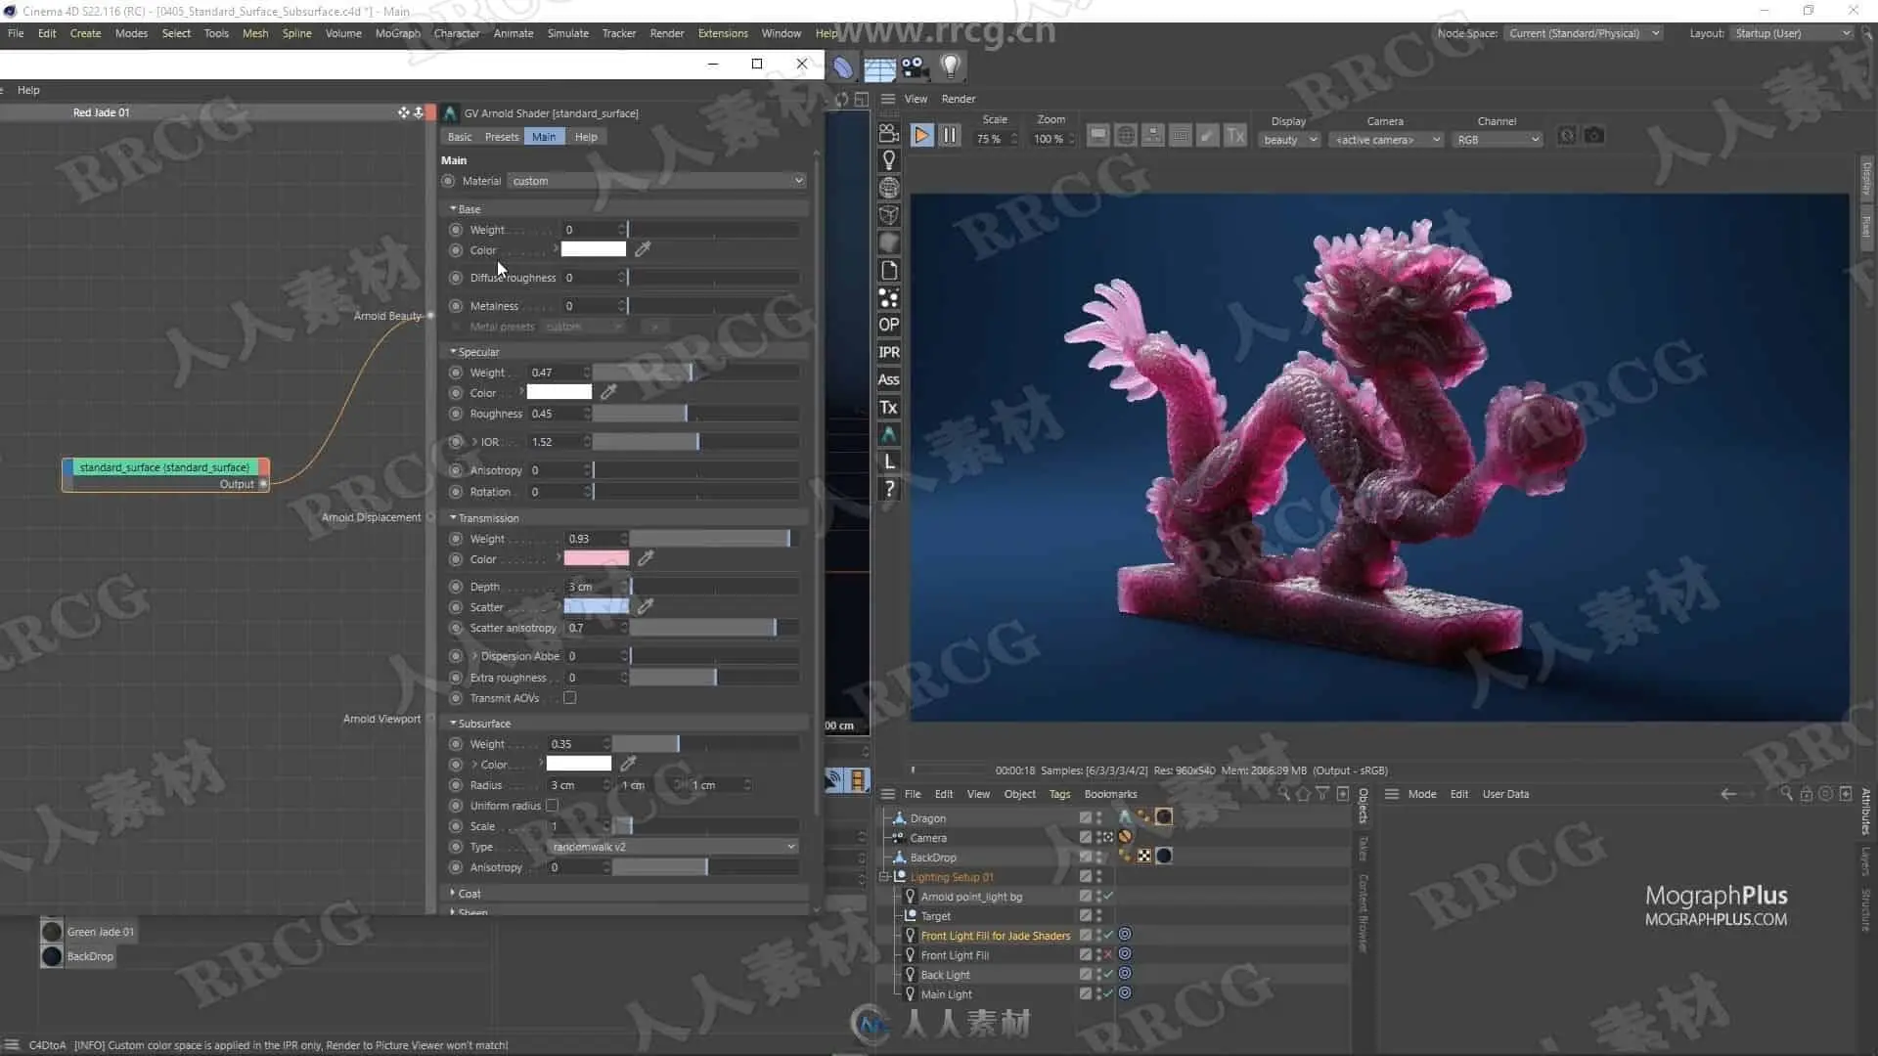Pause the IPR render
The width and height of the screenshot is (1878, 1056).
[949, 136]
